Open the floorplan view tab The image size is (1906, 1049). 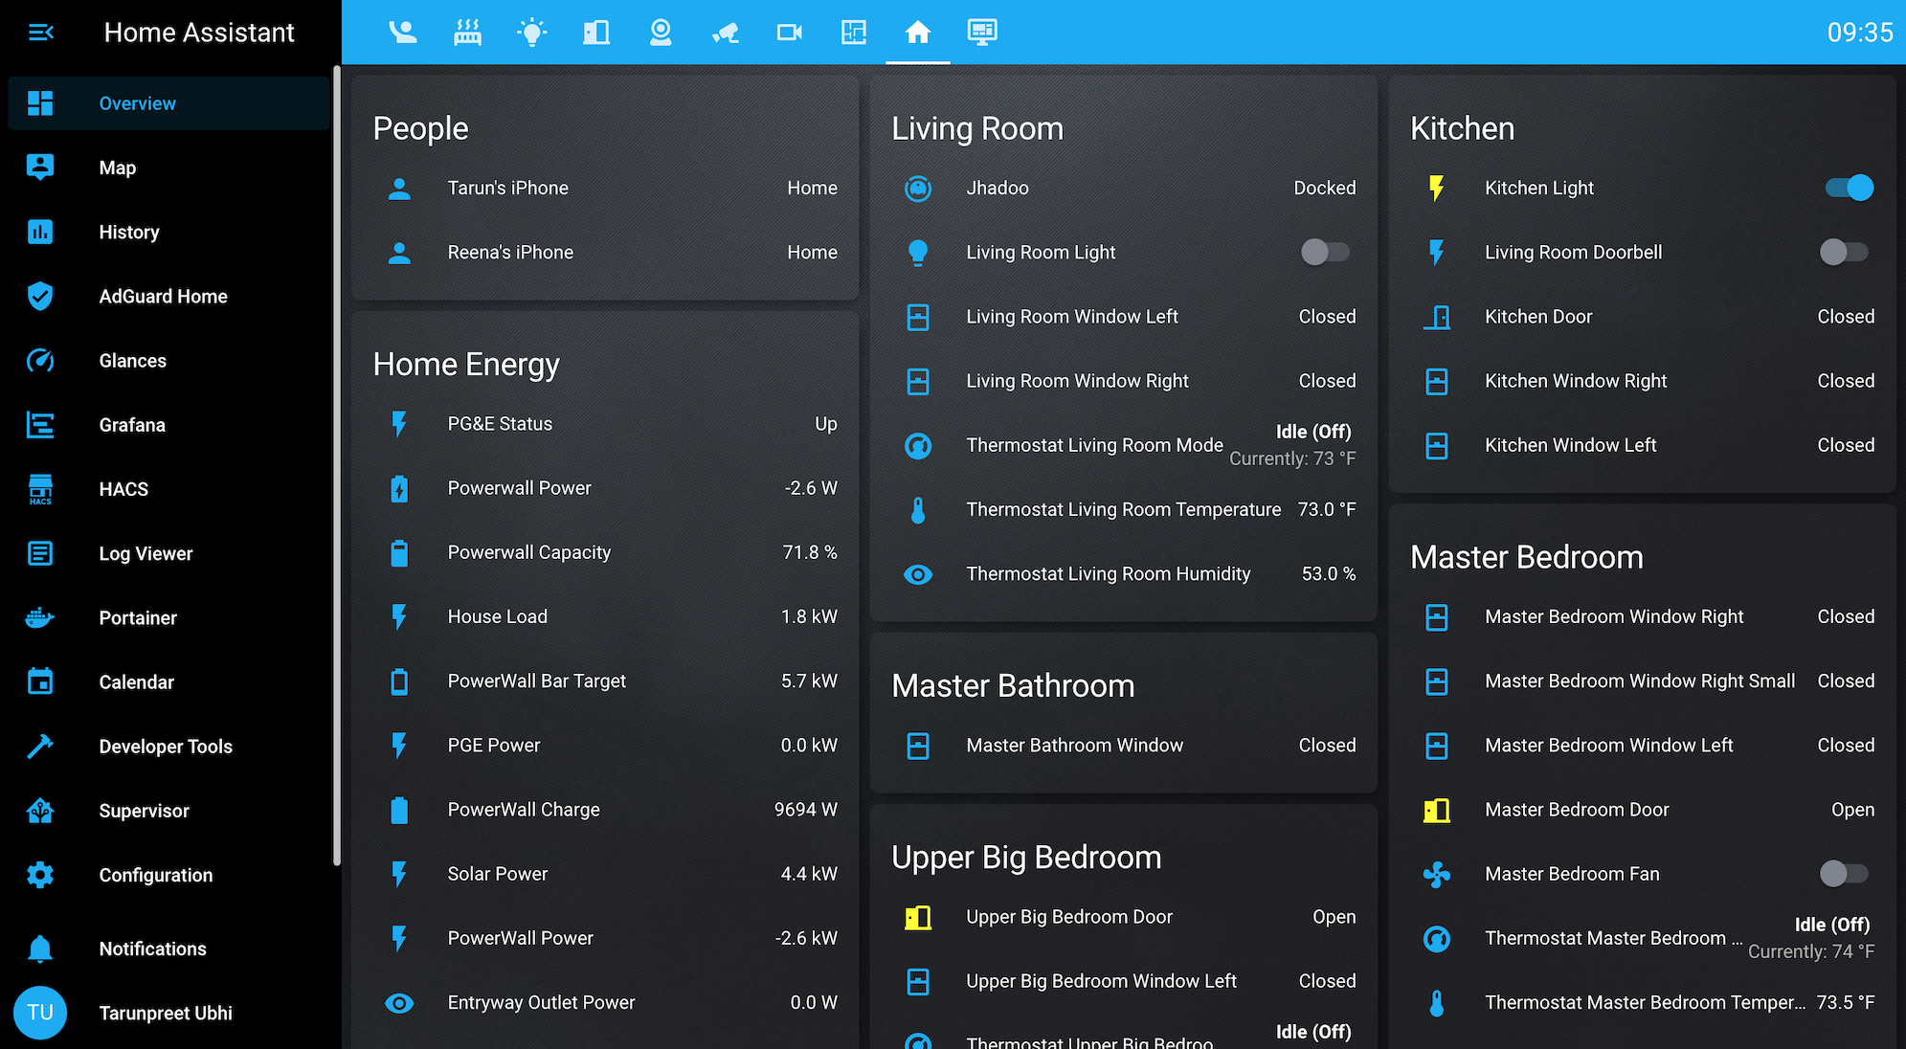click(853, 33)
